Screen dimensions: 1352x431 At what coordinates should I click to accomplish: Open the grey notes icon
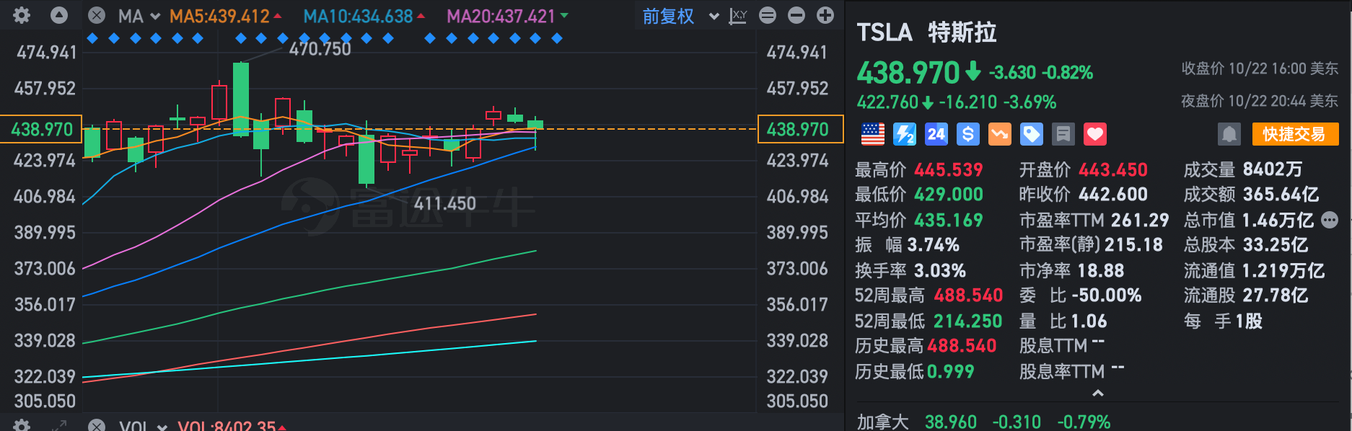coord(1063,134)
